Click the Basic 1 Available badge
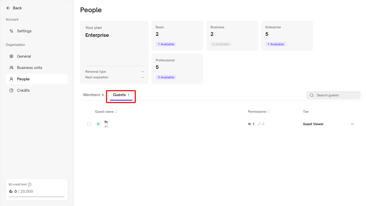 point(166,44)
